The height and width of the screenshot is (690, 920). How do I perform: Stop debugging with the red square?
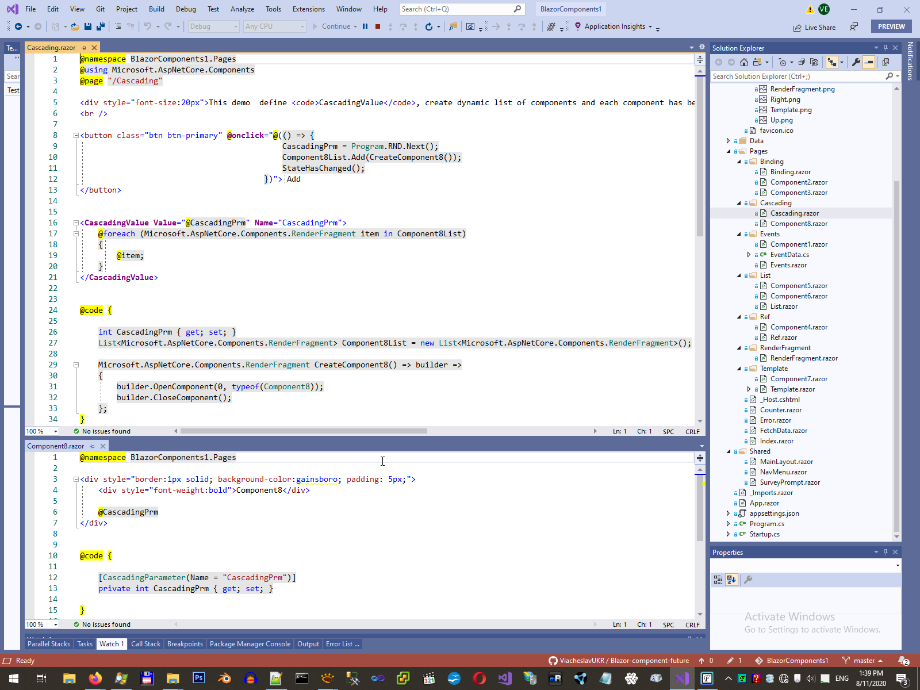click(x=378, y=26)
